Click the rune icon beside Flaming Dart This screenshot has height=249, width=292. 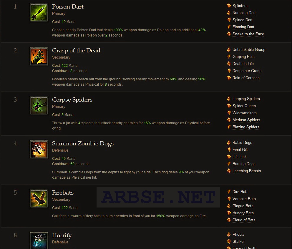(229, 27)
